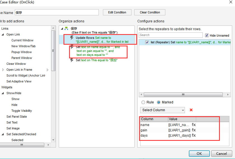Toggle the Hide Unnamed checkbox

click(207, 35)
